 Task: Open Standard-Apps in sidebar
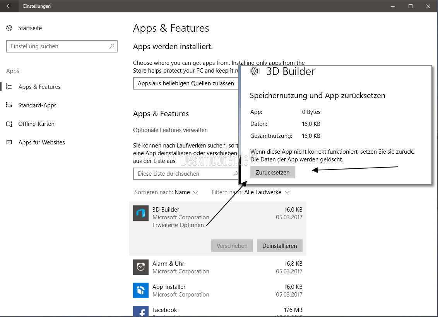click(x=37, y=105)
